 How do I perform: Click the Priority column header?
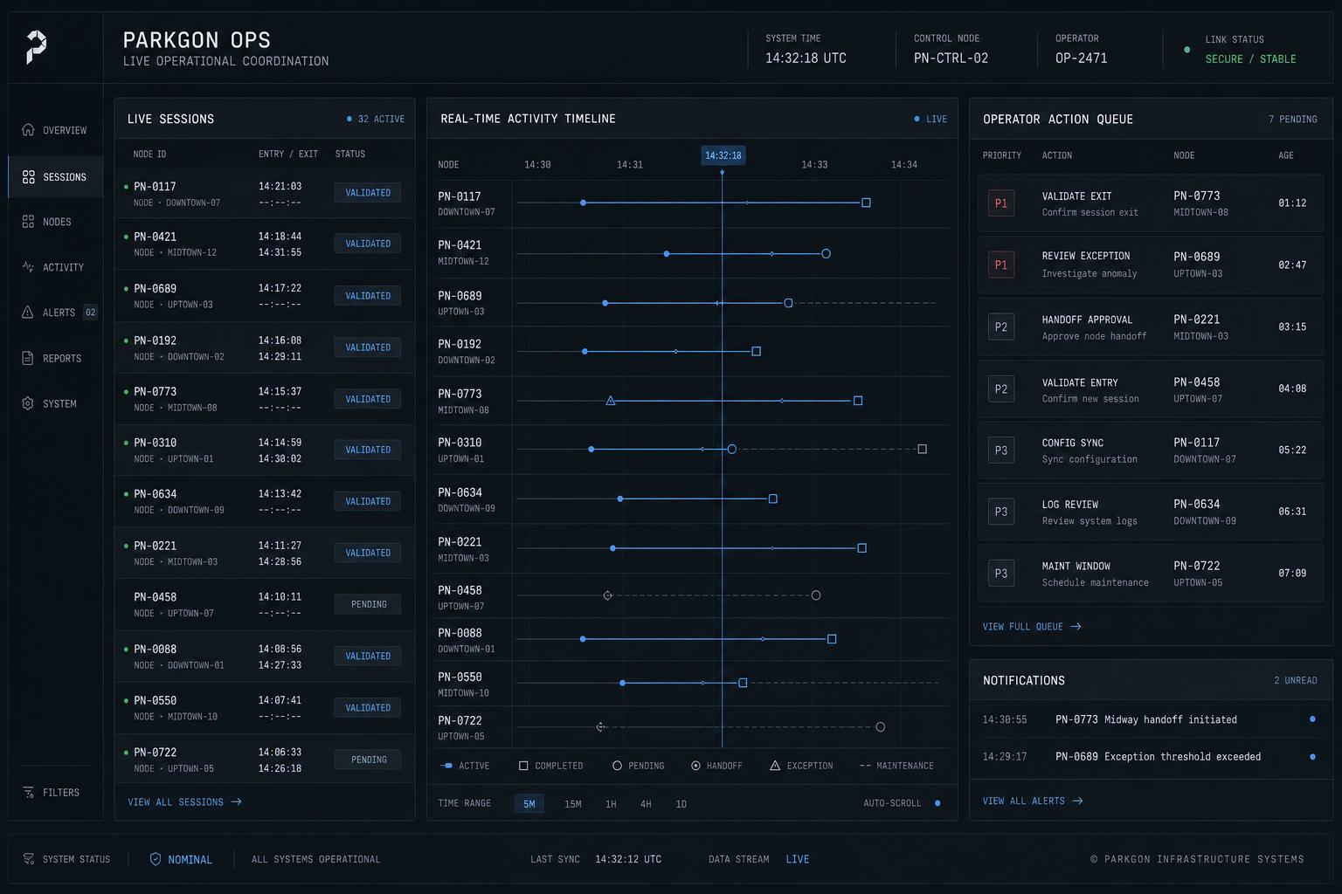click(1001, 155)
